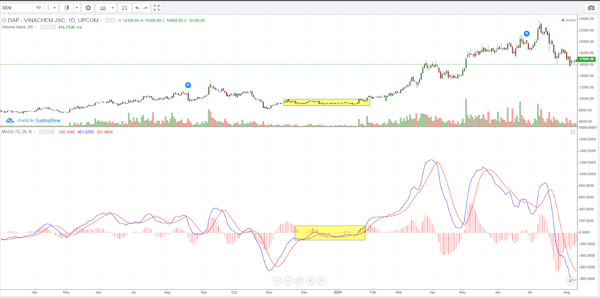The width and height of the screenshot is (600, 298).
Task: Click the MACD value -401.6250
Action: [85, 132]
